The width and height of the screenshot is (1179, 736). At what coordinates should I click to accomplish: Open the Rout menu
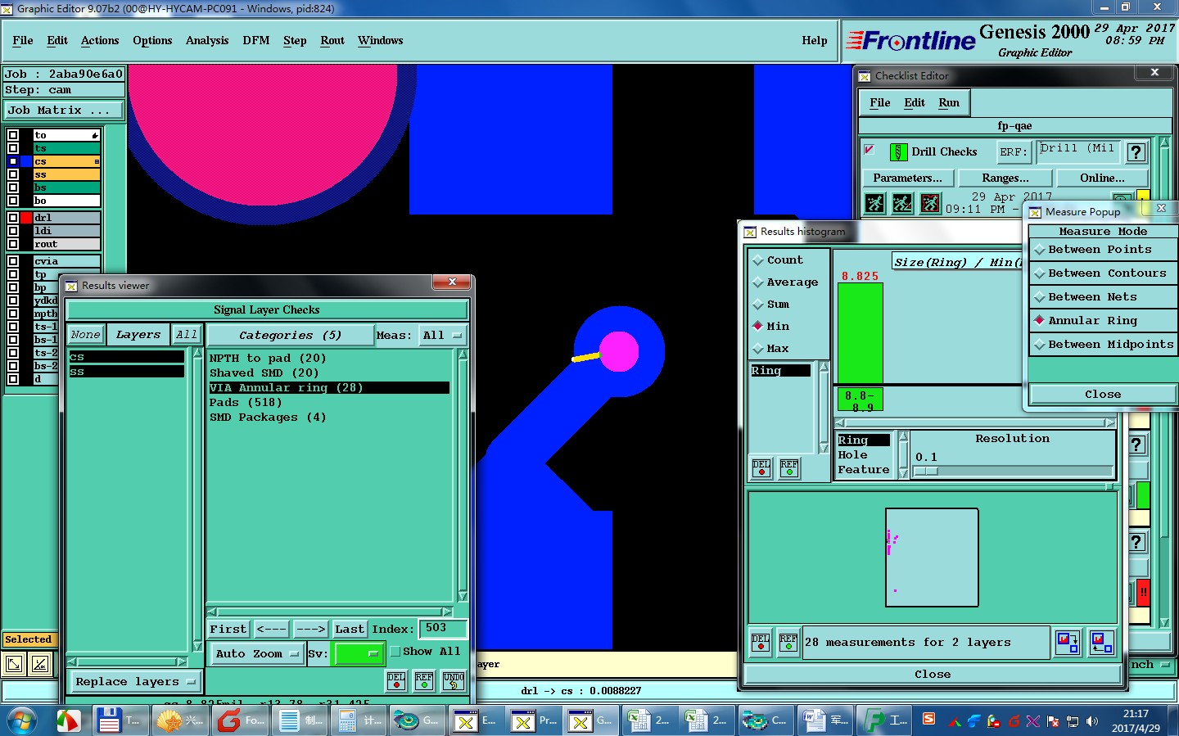coord(332,40)
